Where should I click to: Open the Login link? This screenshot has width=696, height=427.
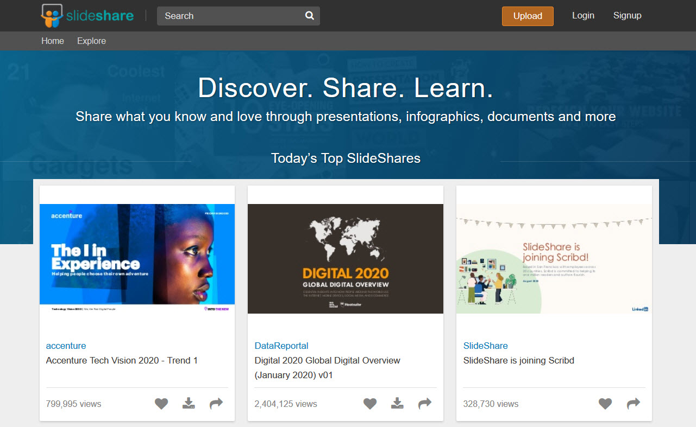coord(583,16)
